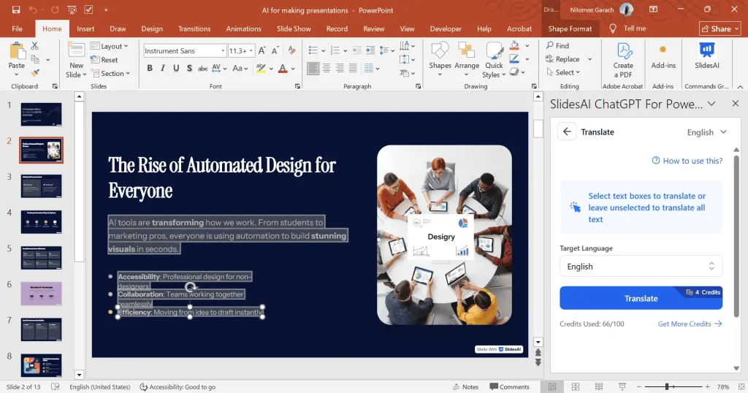Toggle strikethrough formatting

coord(203,68)
